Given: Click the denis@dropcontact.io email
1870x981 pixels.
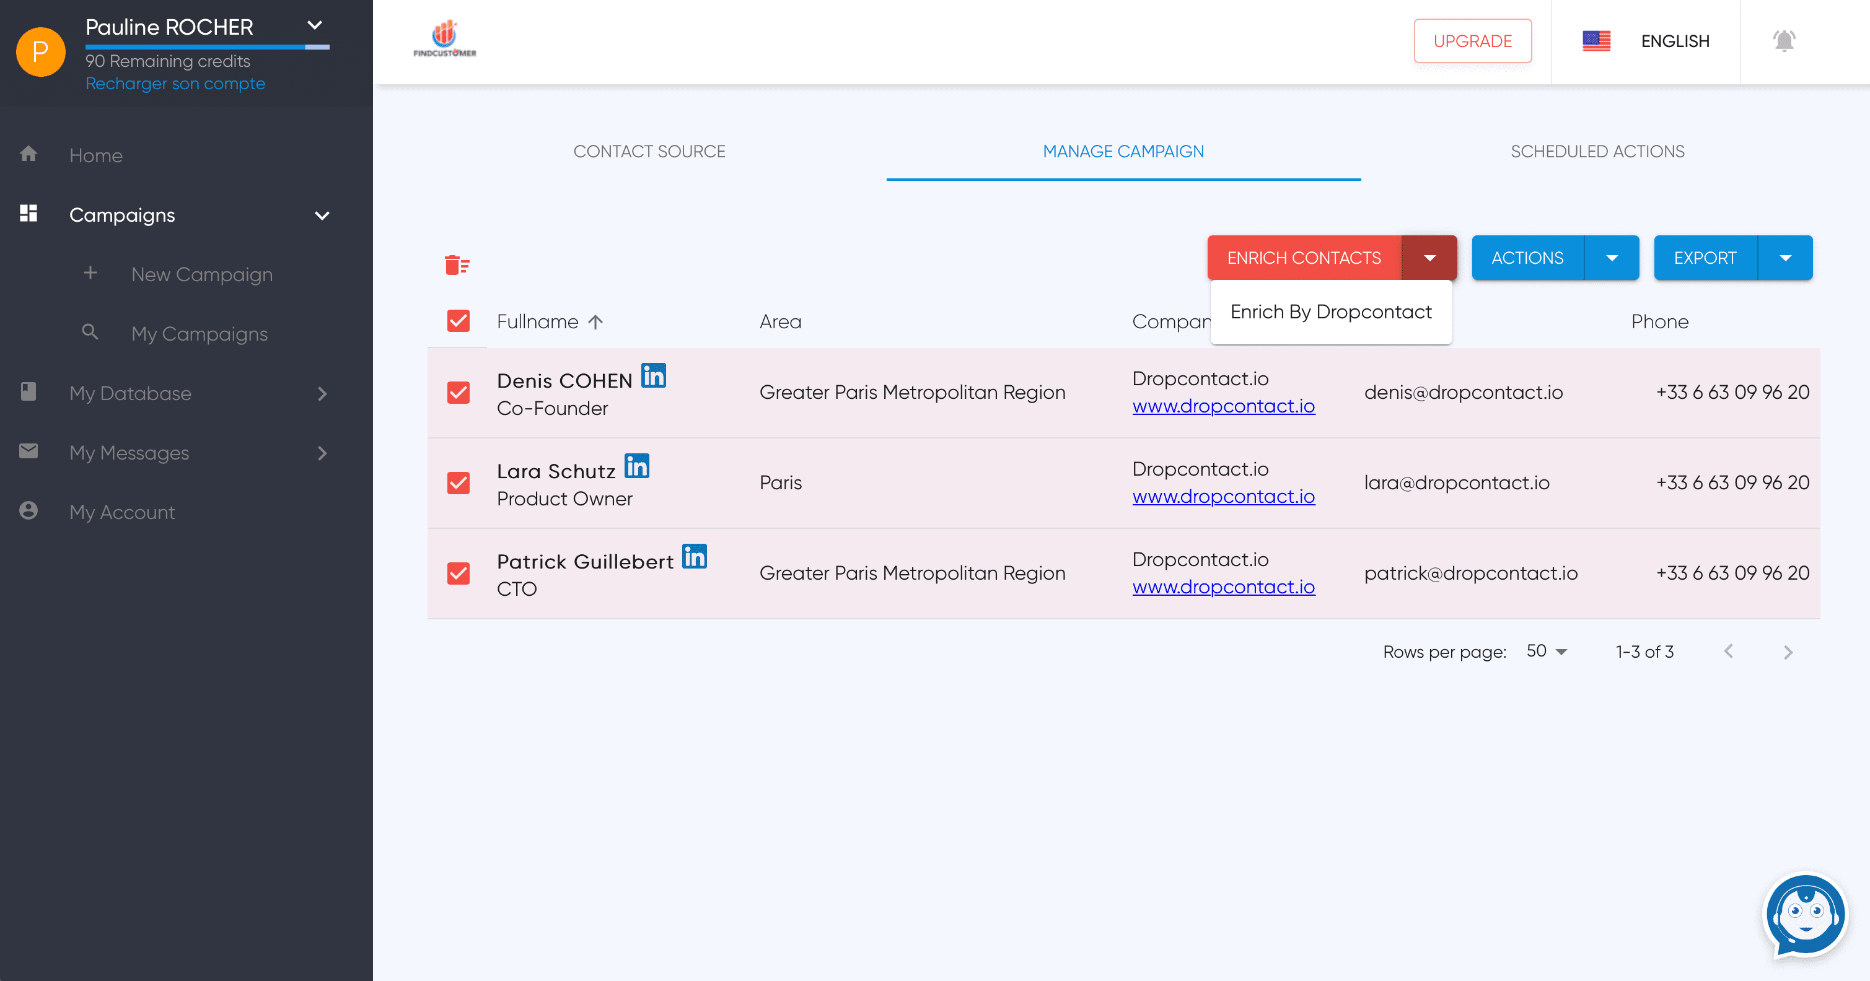Looking at the screenshot, I should 1463,393.
